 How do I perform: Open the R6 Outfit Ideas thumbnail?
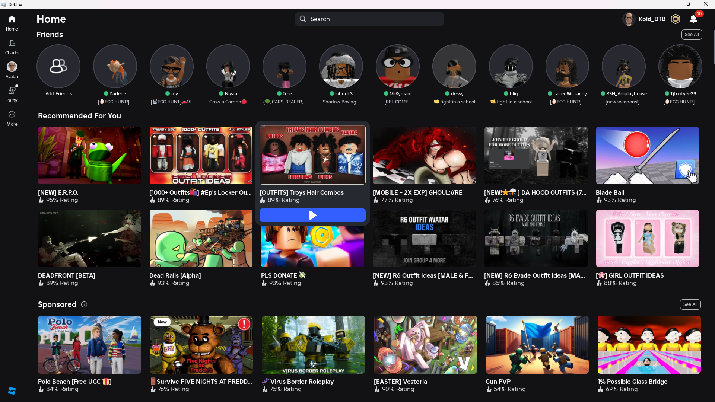point(424,238)
